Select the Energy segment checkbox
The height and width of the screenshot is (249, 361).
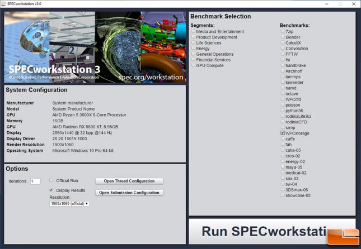tap(194, 48)
